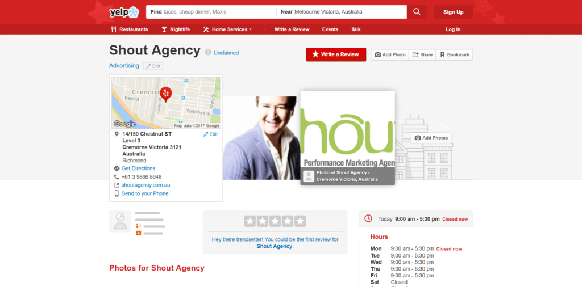Click the Add Photos button over the buildings
Image resolution: width=582 pixels, height=287 pixels.
click(431, 138)
